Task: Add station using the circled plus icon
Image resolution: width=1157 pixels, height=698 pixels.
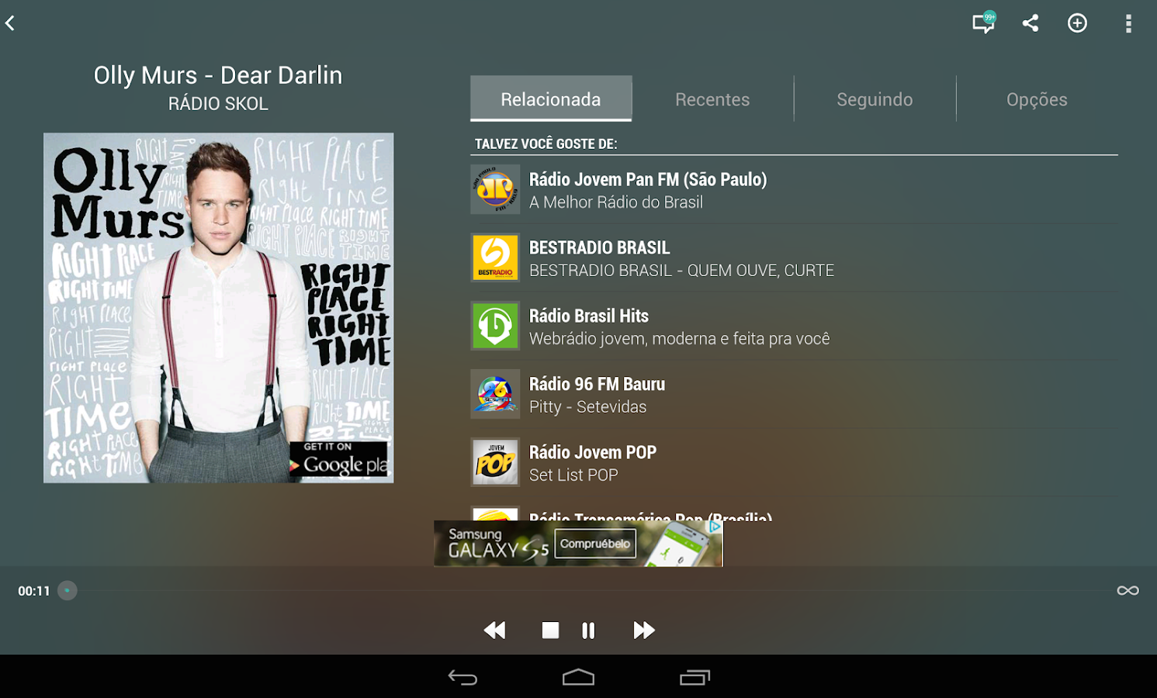Action: pyautogui.click(x=1077, y=23)
